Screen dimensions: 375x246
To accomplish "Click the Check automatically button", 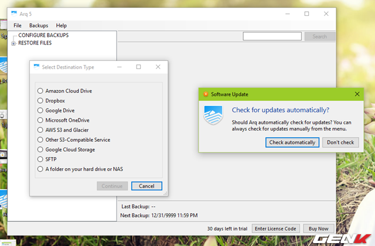I will click(292, 142).
